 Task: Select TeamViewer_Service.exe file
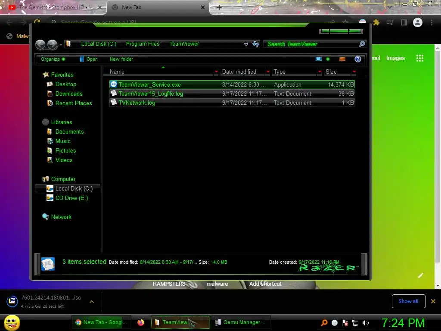[232, 84]
